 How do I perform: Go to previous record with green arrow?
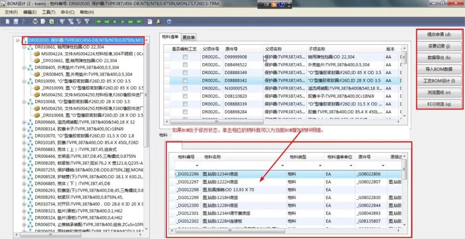pos(114,22)
